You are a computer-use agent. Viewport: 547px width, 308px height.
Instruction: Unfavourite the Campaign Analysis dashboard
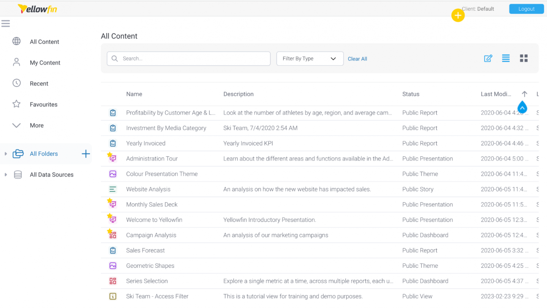pyautogui.click(x=109, y=230)
